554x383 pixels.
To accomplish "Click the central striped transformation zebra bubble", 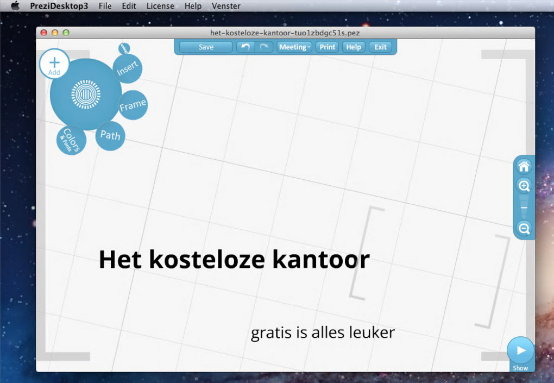I will pos(86,95).
